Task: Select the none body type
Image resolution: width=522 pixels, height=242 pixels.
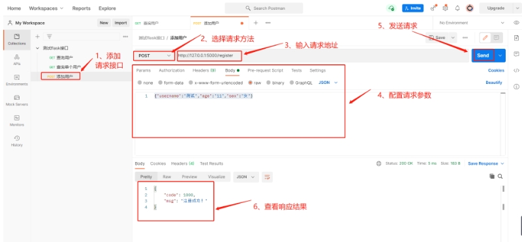Action: pos(145,83)
